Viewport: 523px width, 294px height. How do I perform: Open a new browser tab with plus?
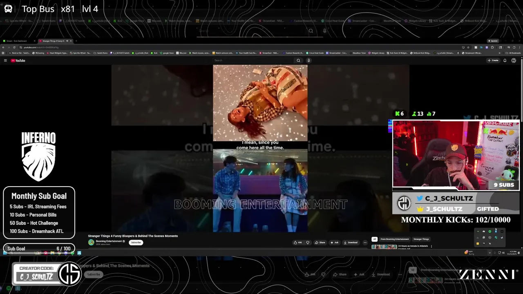coord(76,41)
